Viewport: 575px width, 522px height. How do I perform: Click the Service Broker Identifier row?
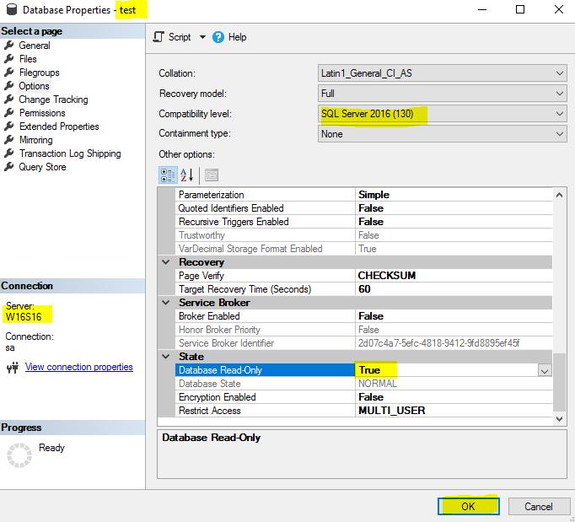pos(363,343)
